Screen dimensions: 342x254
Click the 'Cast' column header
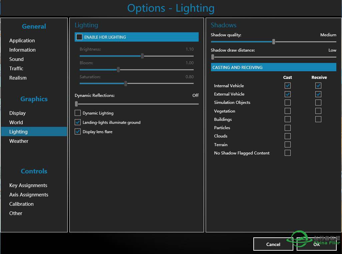coord(287,77)
